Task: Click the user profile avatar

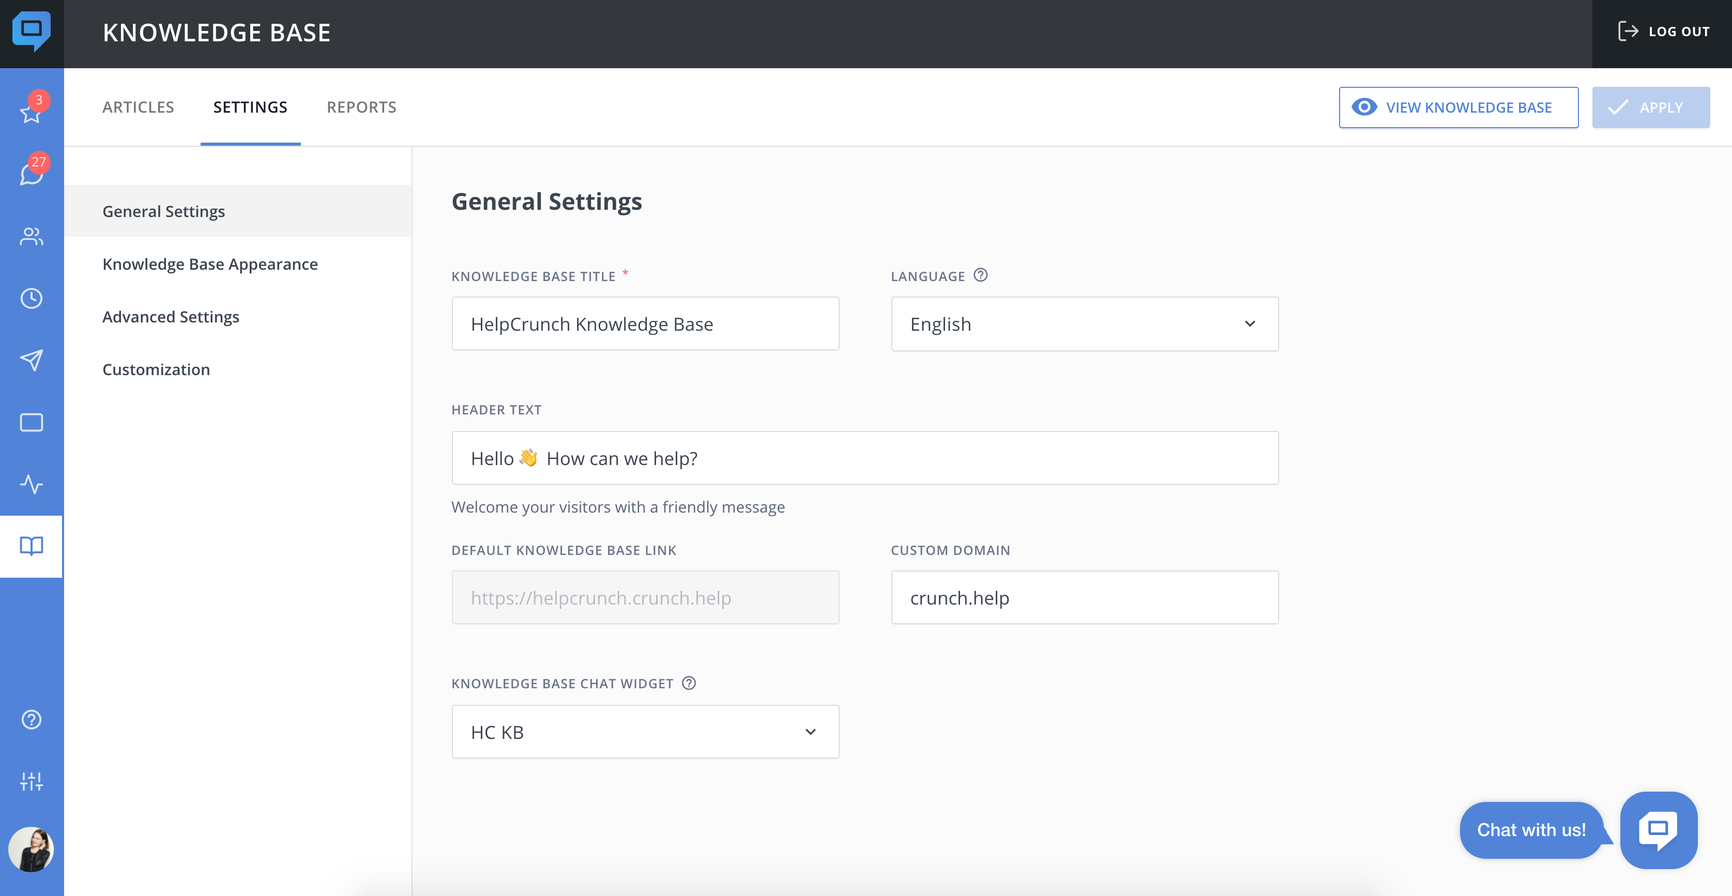Action: tap(32, 849)
